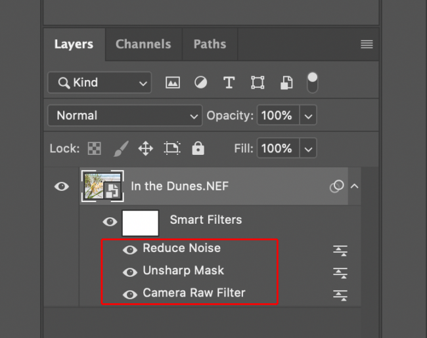Image resolution: width=427 pixels, height=338 pixels.
Task: Open the Opacity slider dropdown arrow
Action: pos(308,116)
